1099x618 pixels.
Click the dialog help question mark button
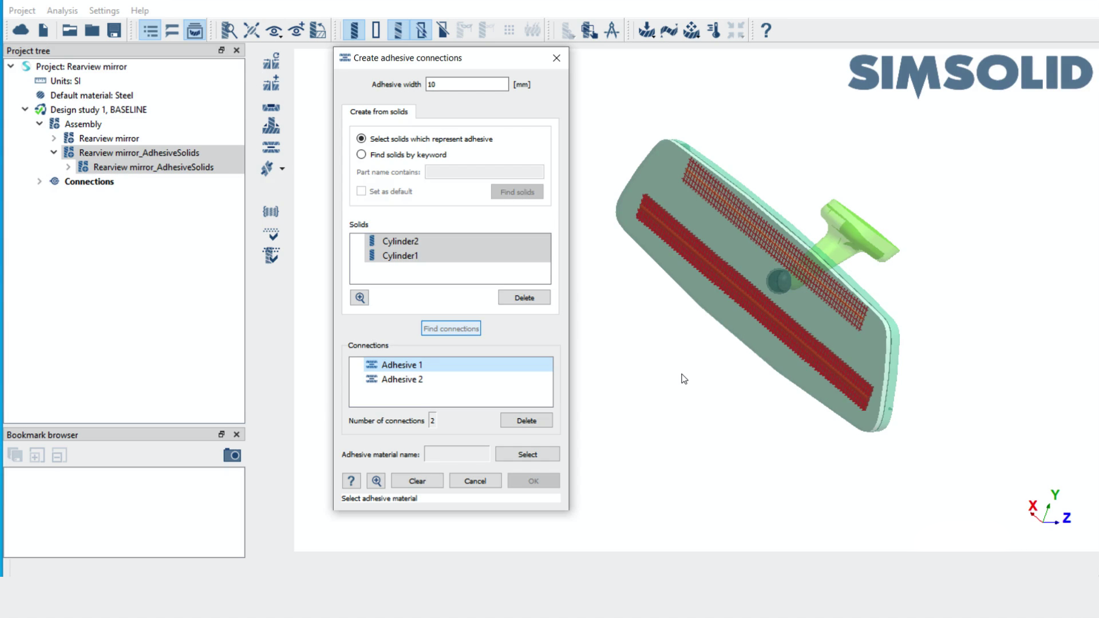(351, 481)
